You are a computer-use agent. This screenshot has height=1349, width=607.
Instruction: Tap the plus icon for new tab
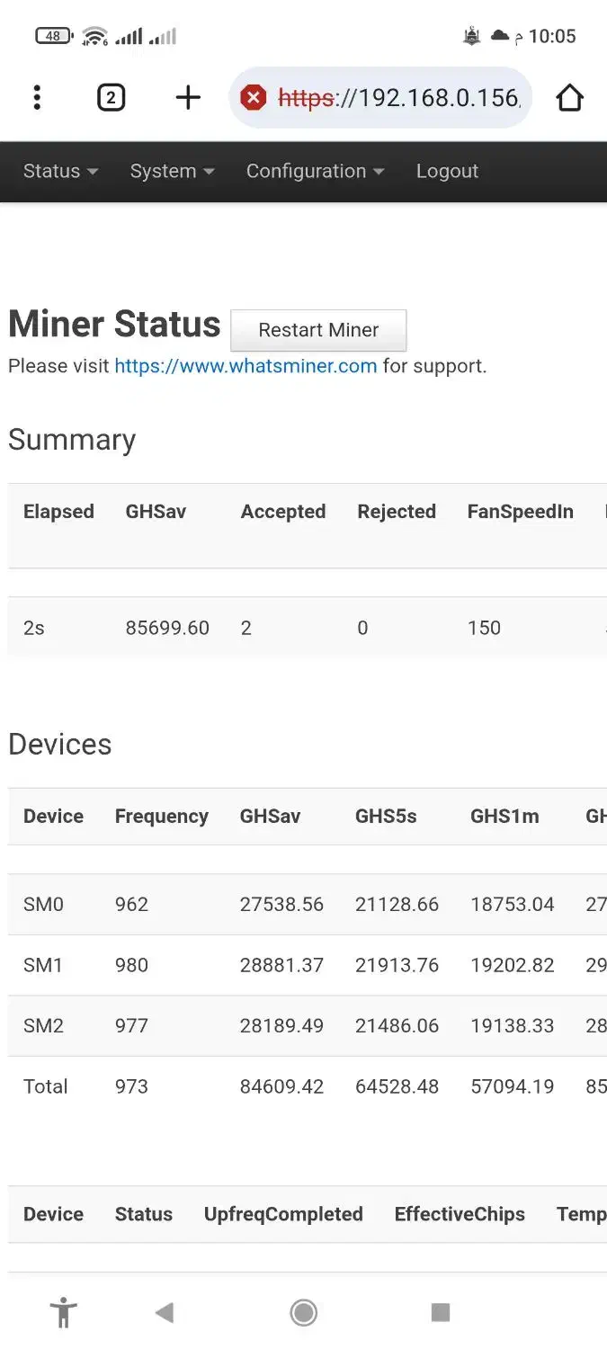tap(188, 97)
